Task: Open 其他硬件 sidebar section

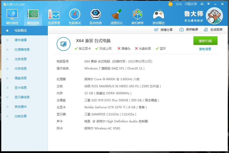Action: point(25,107)
